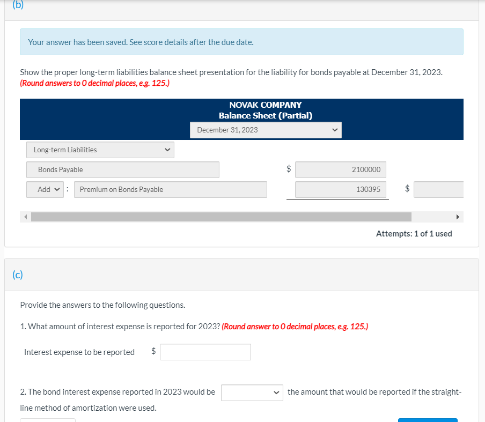Open the Add dropdown next to Premium line

[x=45, y=189]
